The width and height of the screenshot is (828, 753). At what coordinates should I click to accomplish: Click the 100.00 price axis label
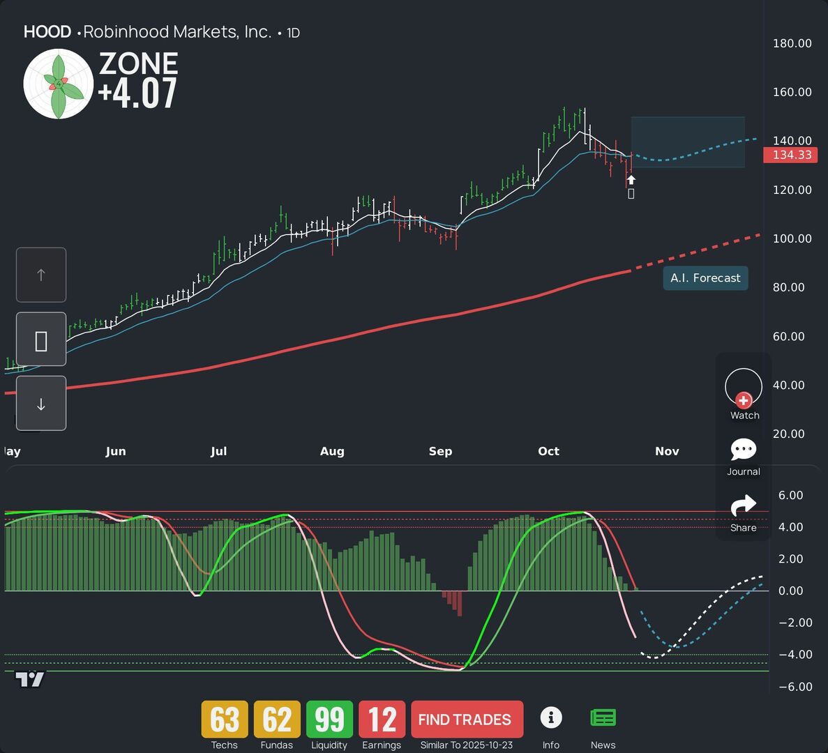tap(792, 238)
